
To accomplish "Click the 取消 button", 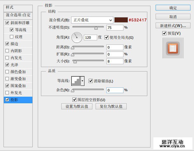I will 173,17.
